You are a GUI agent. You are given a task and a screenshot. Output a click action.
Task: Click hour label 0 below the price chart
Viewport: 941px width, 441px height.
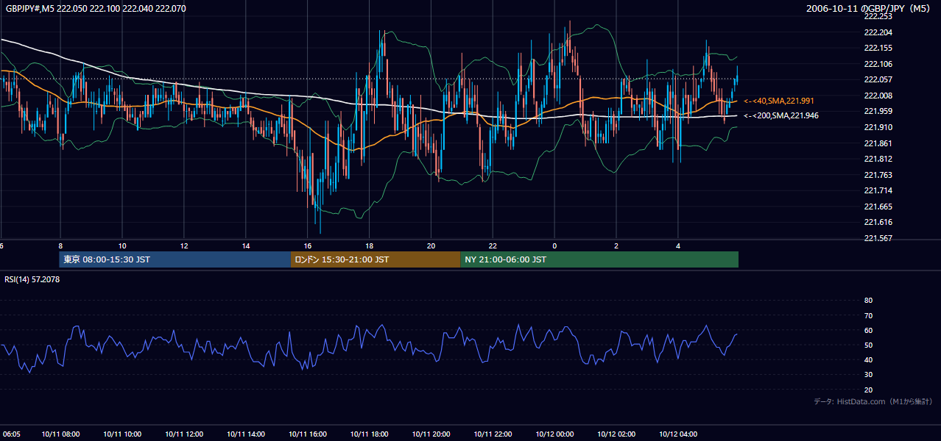(554, 245)
